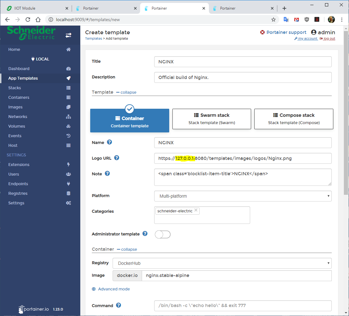Click the portainer.io logo at sidebar bottom
Viewport: 349px width, 316px height.
pyautogui.click(x=34, y=309)
